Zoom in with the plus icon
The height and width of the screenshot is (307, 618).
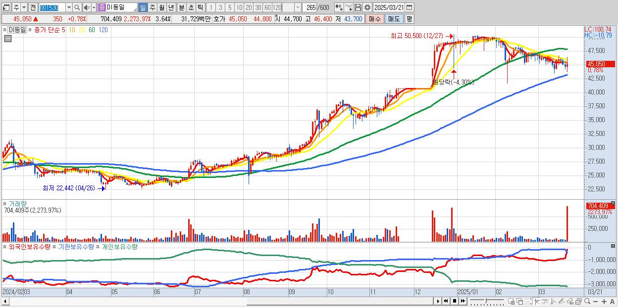click(x=604, y=302)
